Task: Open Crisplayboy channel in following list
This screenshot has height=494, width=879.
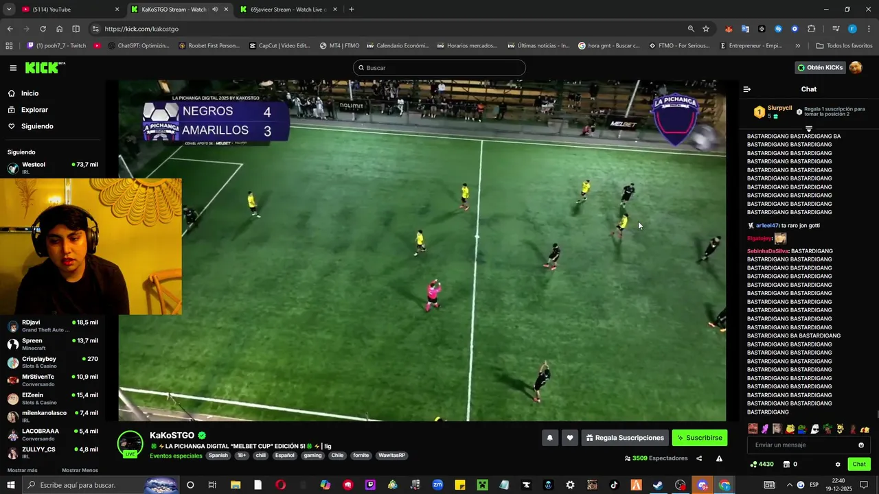Action: [53, 362]
